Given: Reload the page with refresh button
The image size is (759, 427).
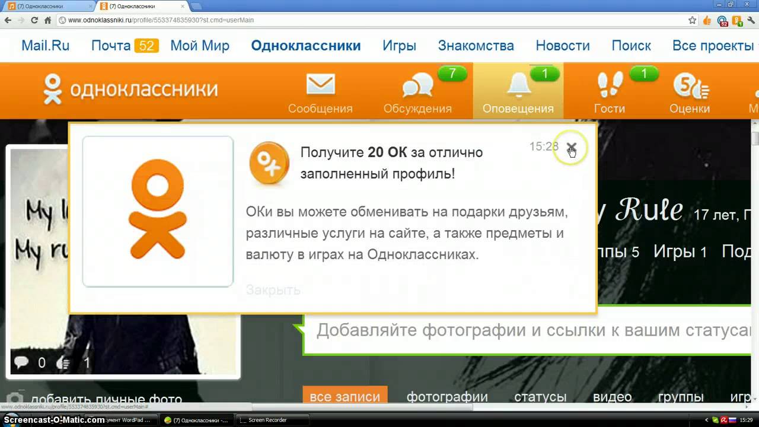Looking at the screenshot, I should [x=34, y=20].
